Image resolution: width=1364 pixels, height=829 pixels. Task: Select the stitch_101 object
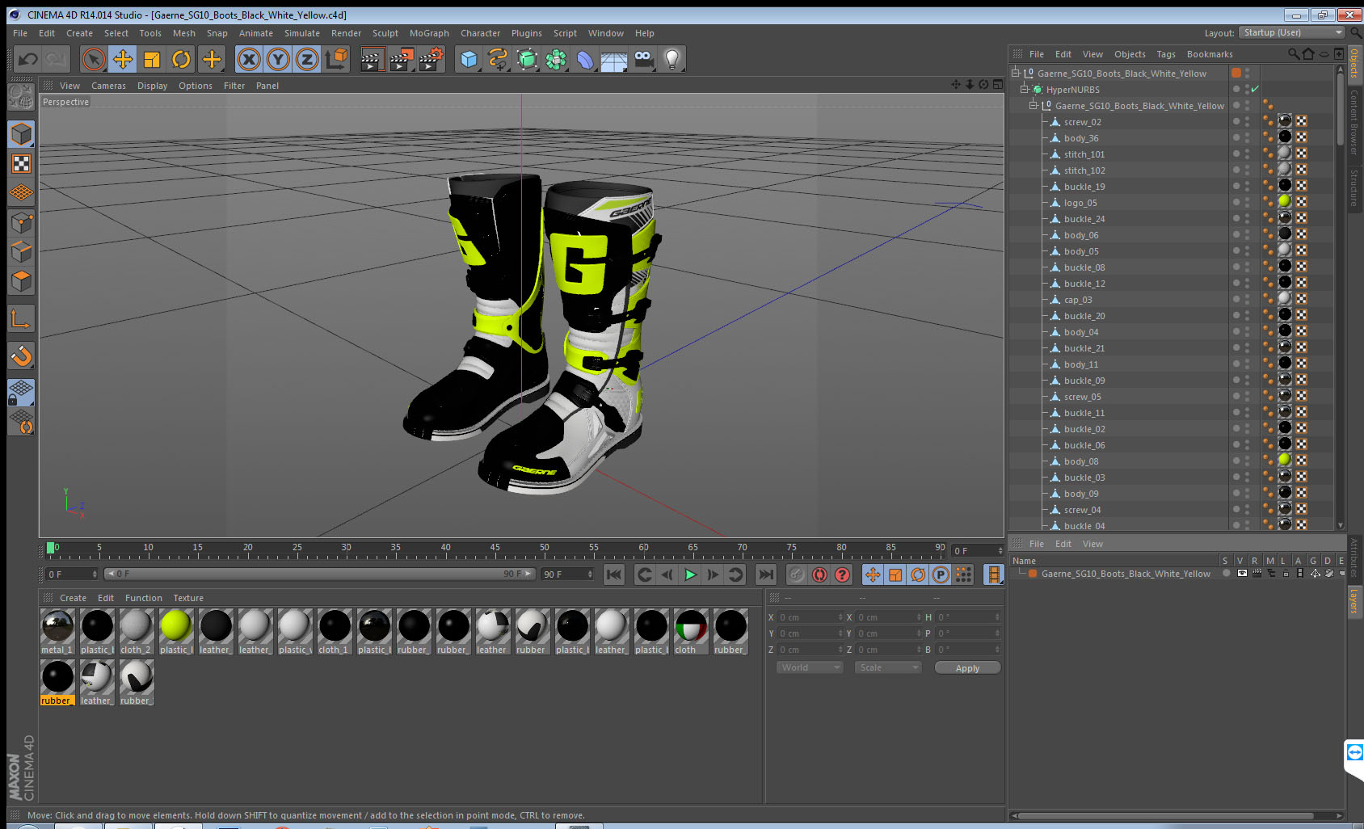click(x=1084, y=154)
